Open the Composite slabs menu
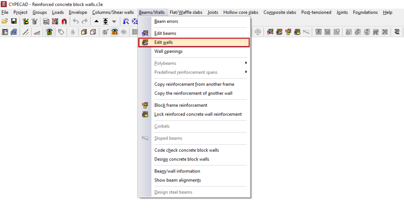 click(280, 12)
